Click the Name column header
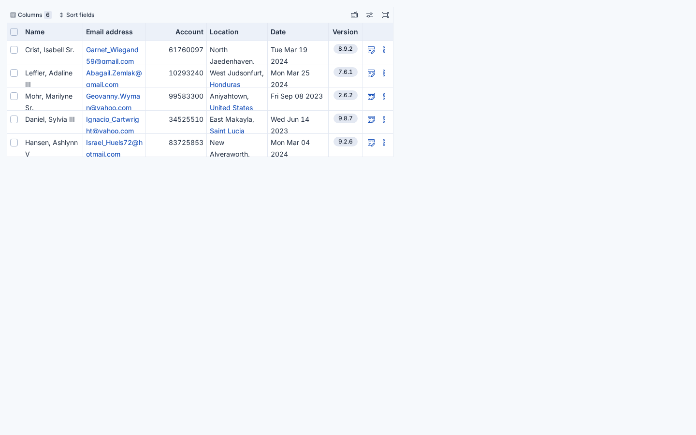Image resolution: width=696 pixels, height=435 pixels. pos(52,32)
